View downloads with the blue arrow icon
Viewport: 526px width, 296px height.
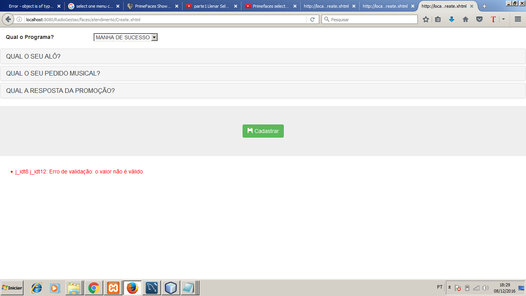click(x=451, y=19)
